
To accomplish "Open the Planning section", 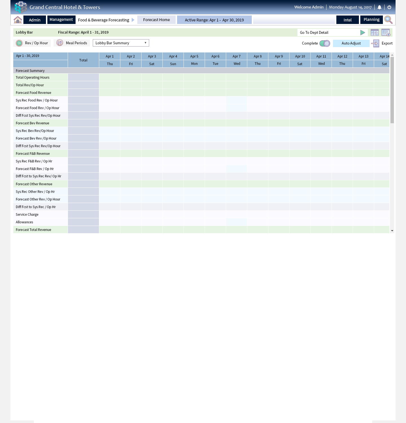I will point(371,19).
